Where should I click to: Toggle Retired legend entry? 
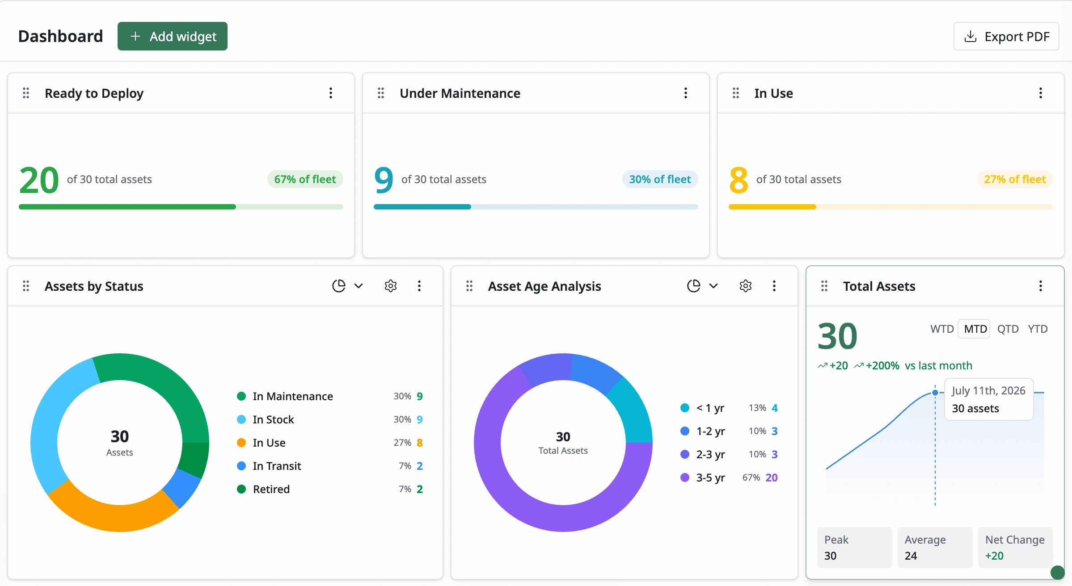click(330, 489)
